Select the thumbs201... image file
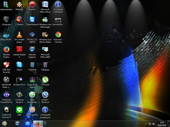 point(58,20)
